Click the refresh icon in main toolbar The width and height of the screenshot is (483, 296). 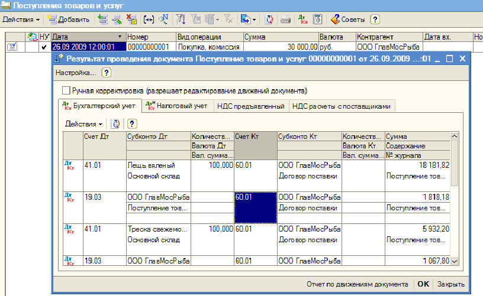[269, 19]
